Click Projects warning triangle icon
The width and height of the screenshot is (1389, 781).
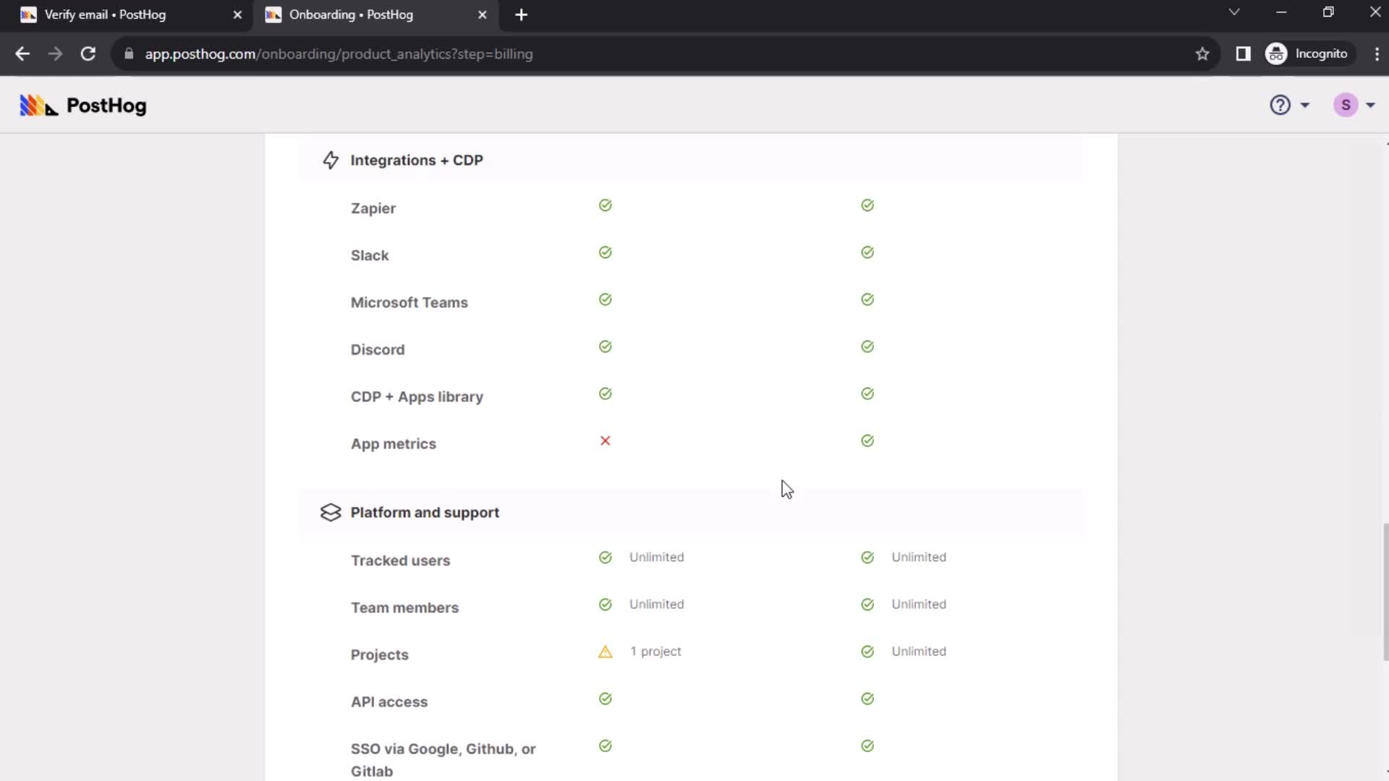[606, 652]
